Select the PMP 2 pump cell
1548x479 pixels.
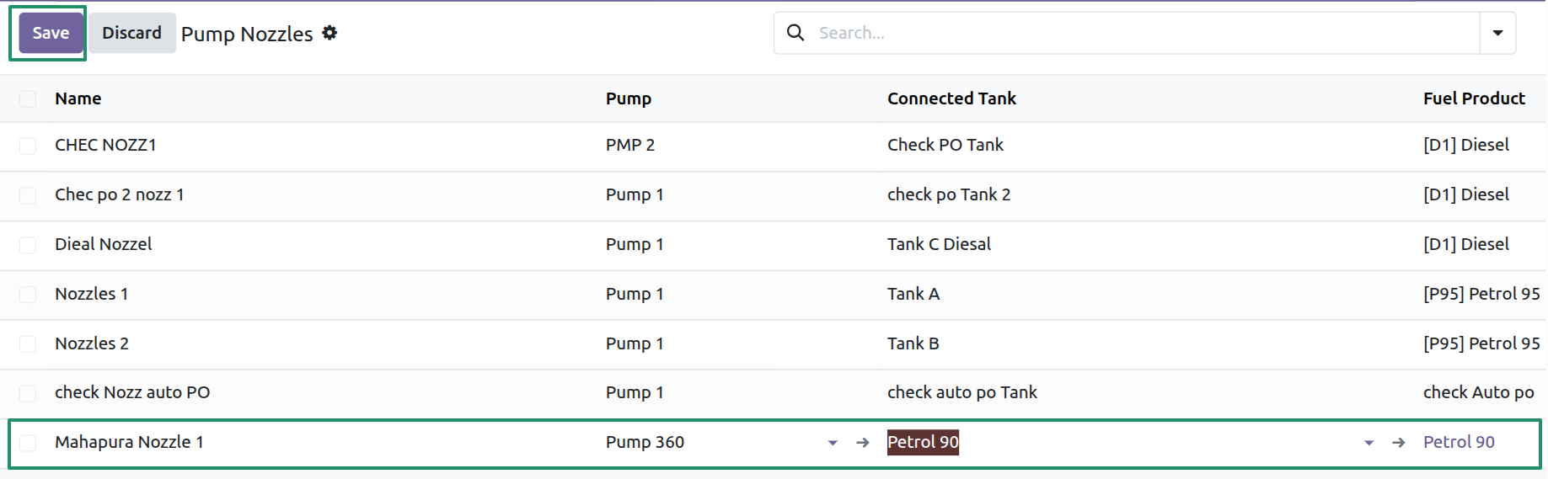[630, 145]
